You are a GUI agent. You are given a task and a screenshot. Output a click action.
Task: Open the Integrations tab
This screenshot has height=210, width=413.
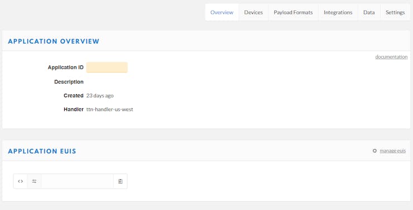pyautogui.click(x=338, y=12)
